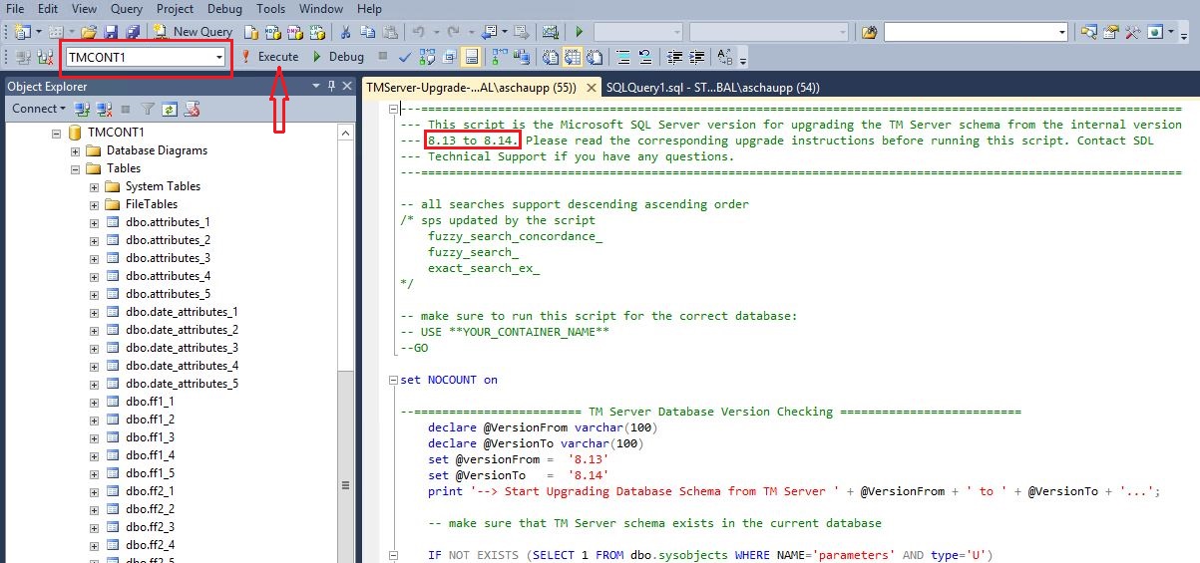This screenshot has height=563, width=1200.
Task: Expand the FileTables folder
Action: 95,204
